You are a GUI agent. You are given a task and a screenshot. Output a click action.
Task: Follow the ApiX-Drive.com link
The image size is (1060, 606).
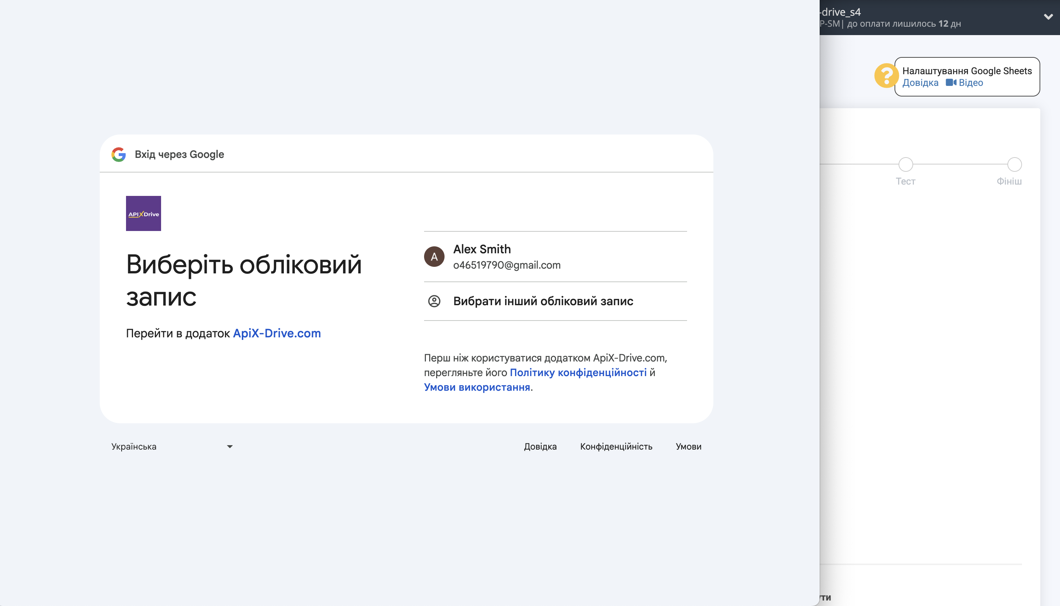[x=276, y=333]
